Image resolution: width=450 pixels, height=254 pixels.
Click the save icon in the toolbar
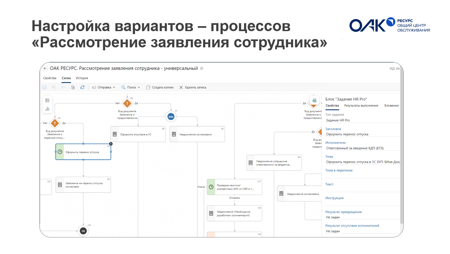(x=44, y=87)
